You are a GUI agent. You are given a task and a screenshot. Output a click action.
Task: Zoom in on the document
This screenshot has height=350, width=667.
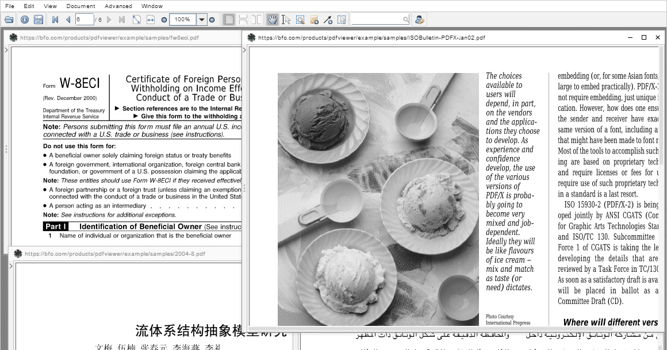[212, 19]
